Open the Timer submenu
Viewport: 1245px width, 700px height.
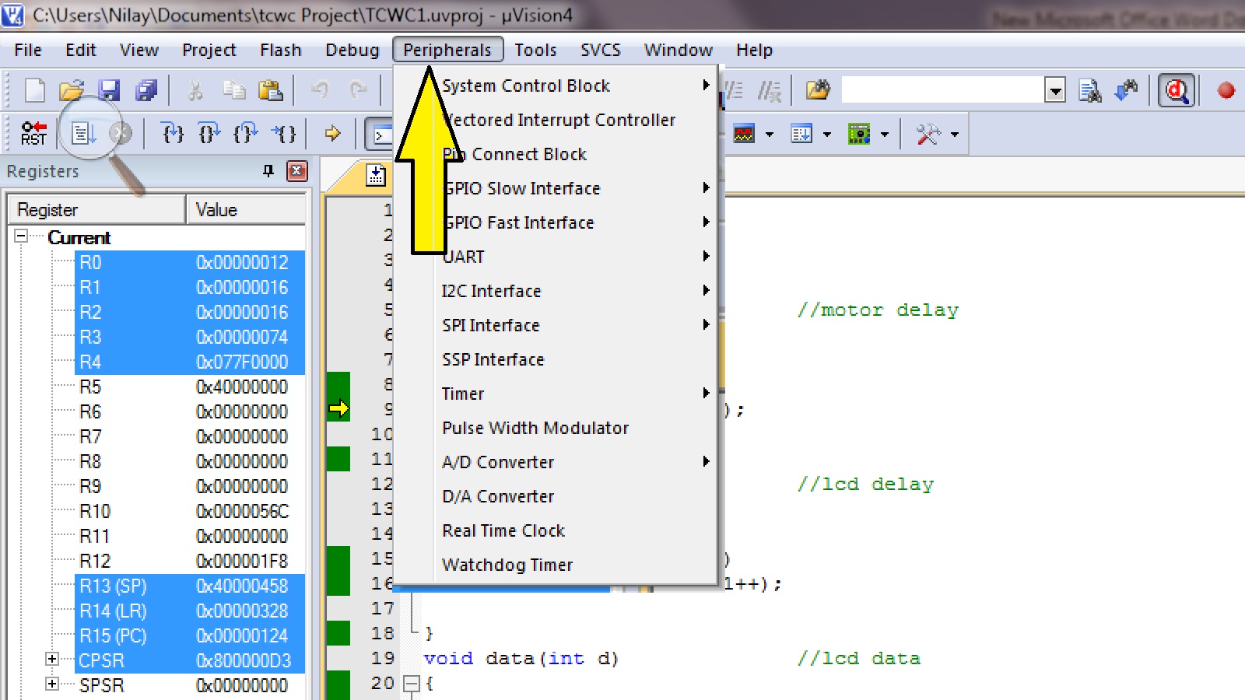(x=556, y=394)
